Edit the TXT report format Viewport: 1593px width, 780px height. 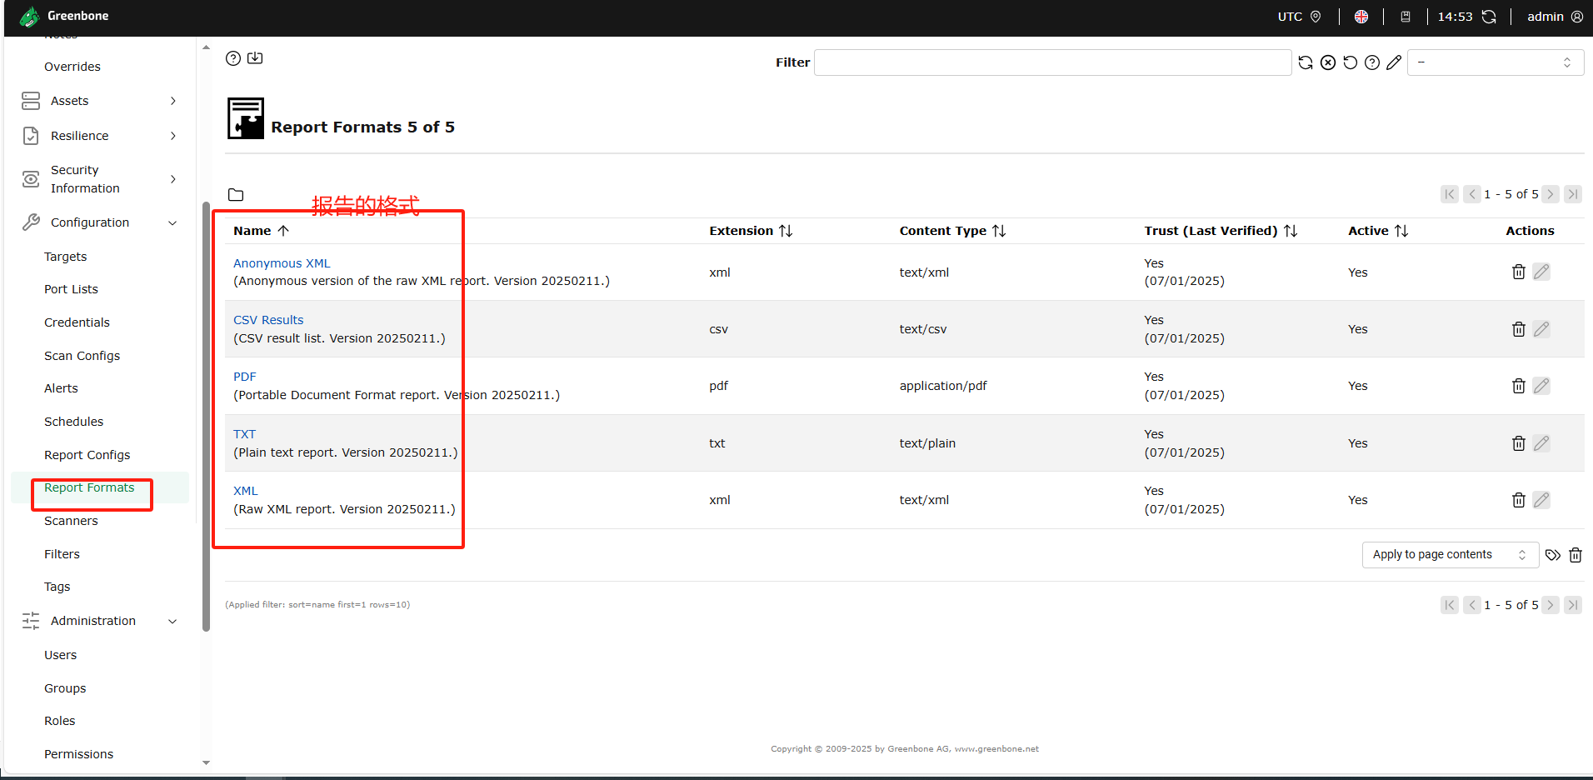[x=1541, y=443]
